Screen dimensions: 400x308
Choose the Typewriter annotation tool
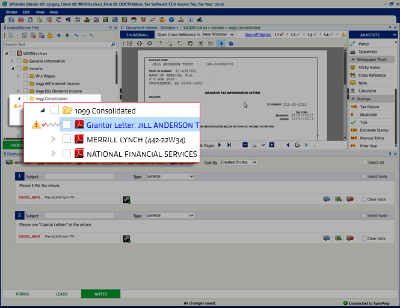coord(368,52)
